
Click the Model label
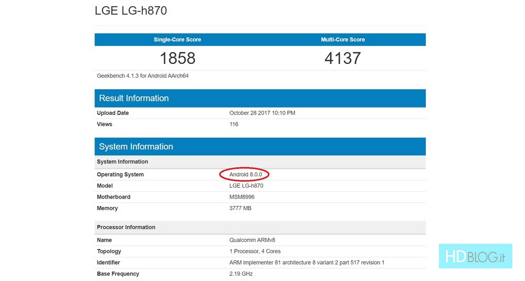[105, 186]
